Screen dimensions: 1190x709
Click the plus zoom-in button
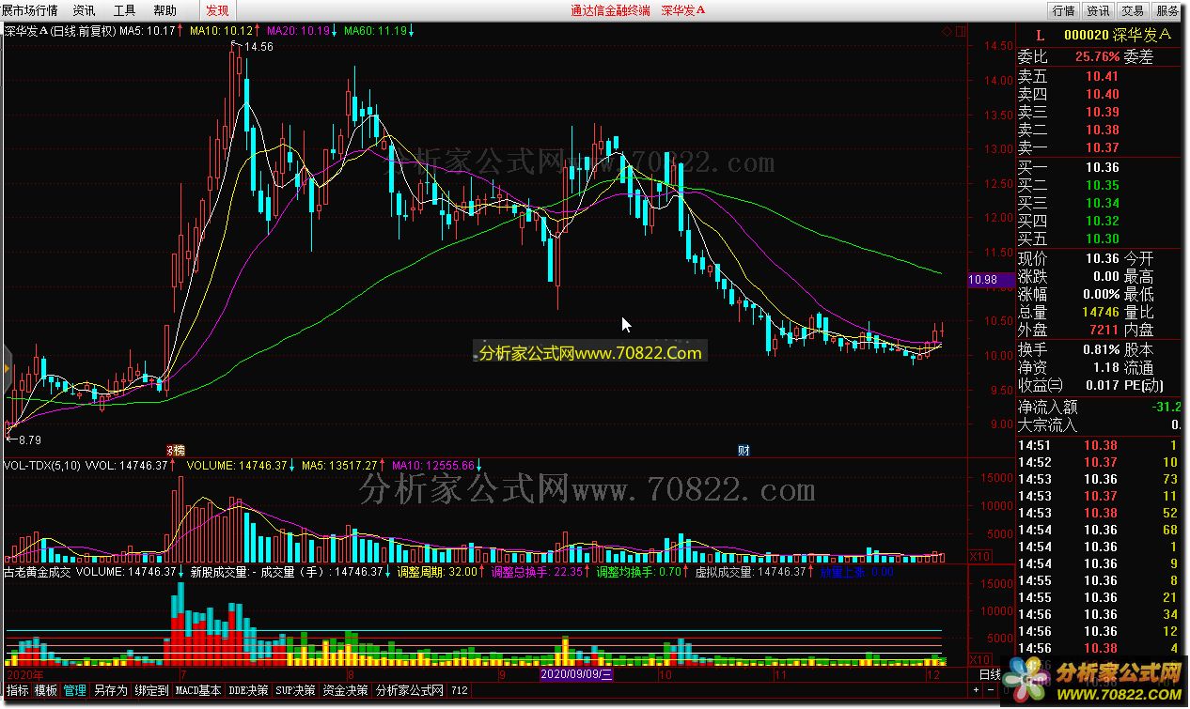click(x=977, y=690)
